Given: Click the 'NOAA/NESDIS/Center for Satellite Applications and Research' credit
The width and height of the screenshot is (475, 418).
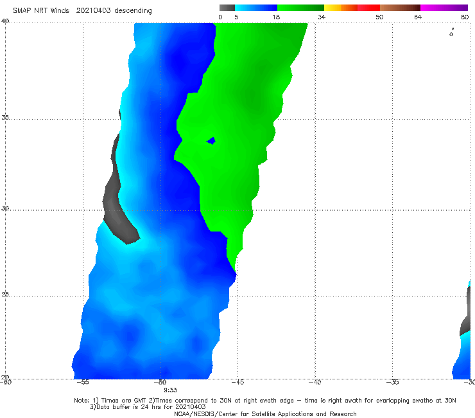Looking at the screenshot, I should 265,413.
